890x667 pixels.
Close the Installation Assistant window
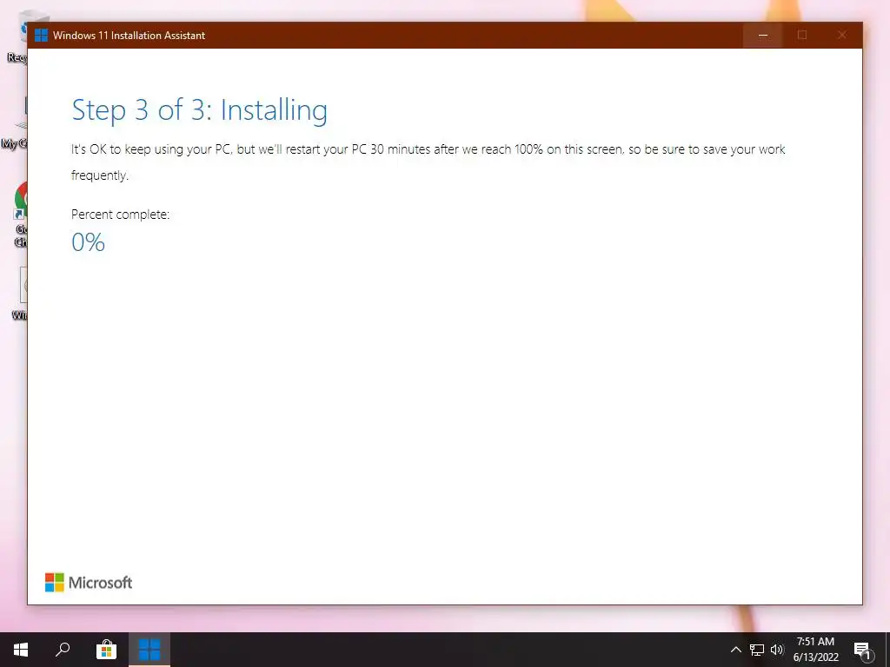pyautogui.click(x=841, y=35)
